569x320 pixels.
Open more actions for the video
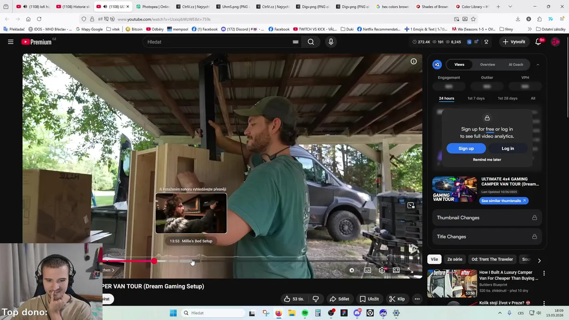417,299
